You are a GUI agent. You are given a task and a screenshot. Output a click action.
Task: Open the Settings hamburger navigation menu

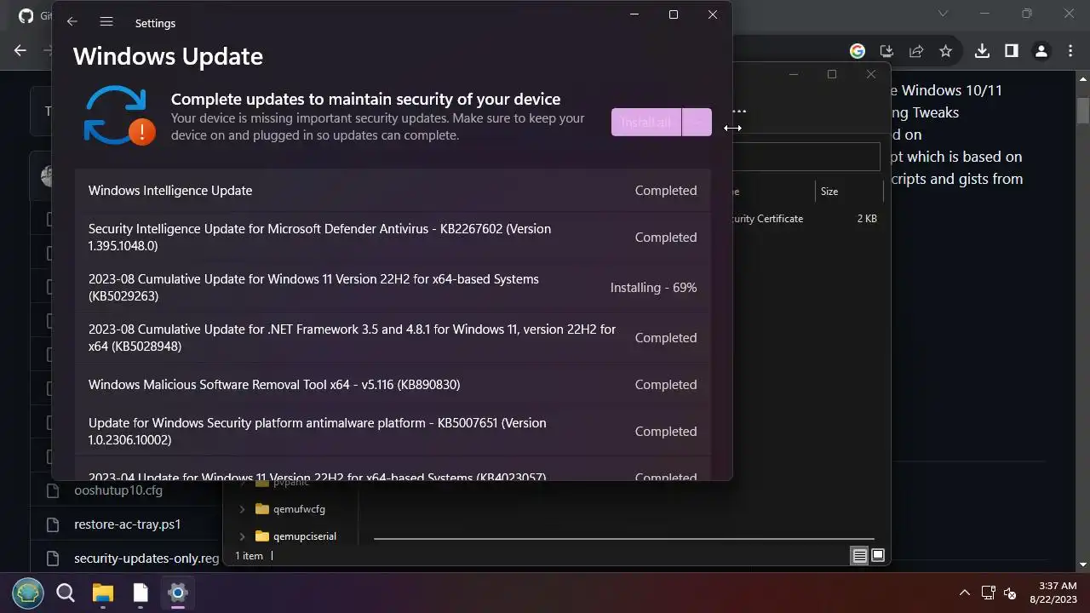pyautogui.click(x=106, y=23)
